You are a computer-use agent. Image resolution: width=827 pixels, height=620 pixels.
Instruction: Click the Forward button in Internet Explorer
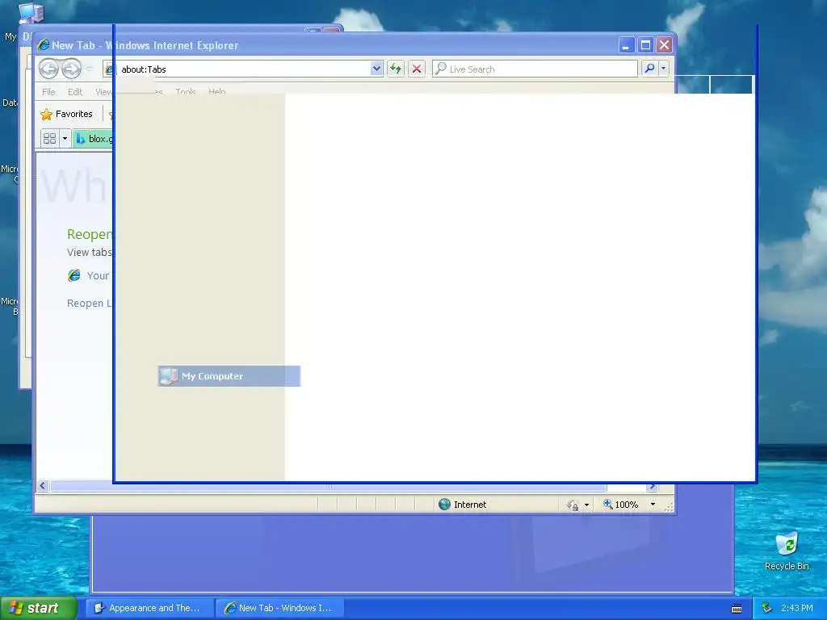[72, 69]
